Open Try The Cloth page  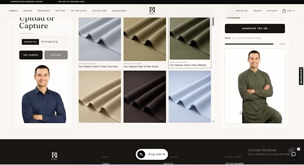pos(79,11)
